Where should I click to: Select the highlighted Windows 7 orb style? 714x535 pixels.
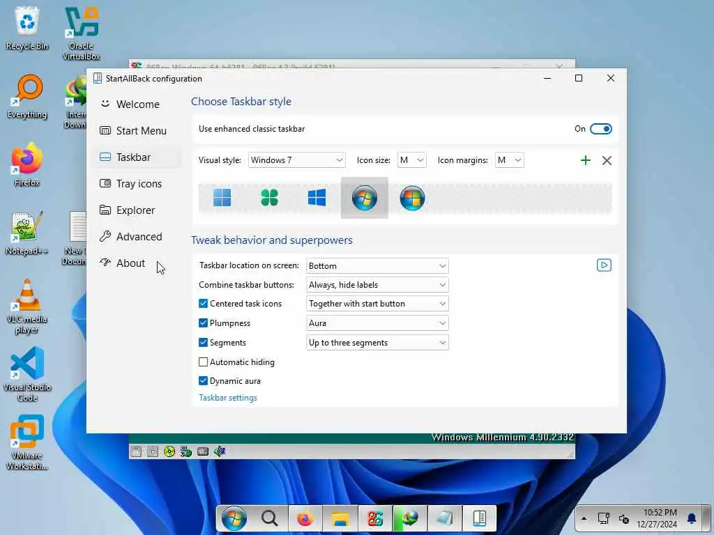click(364, 198)
